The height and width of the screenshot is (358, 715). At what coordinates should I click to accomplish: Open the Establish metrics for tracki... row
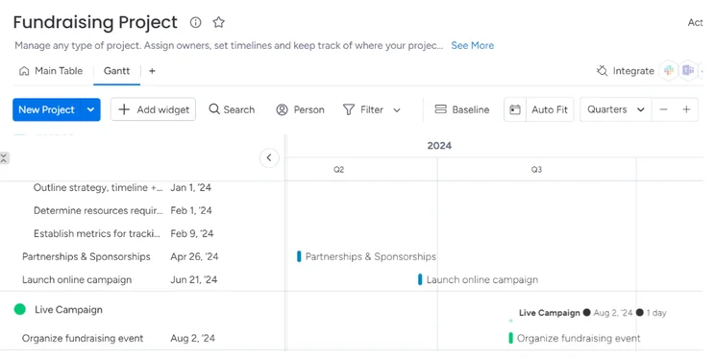(97, 233)
